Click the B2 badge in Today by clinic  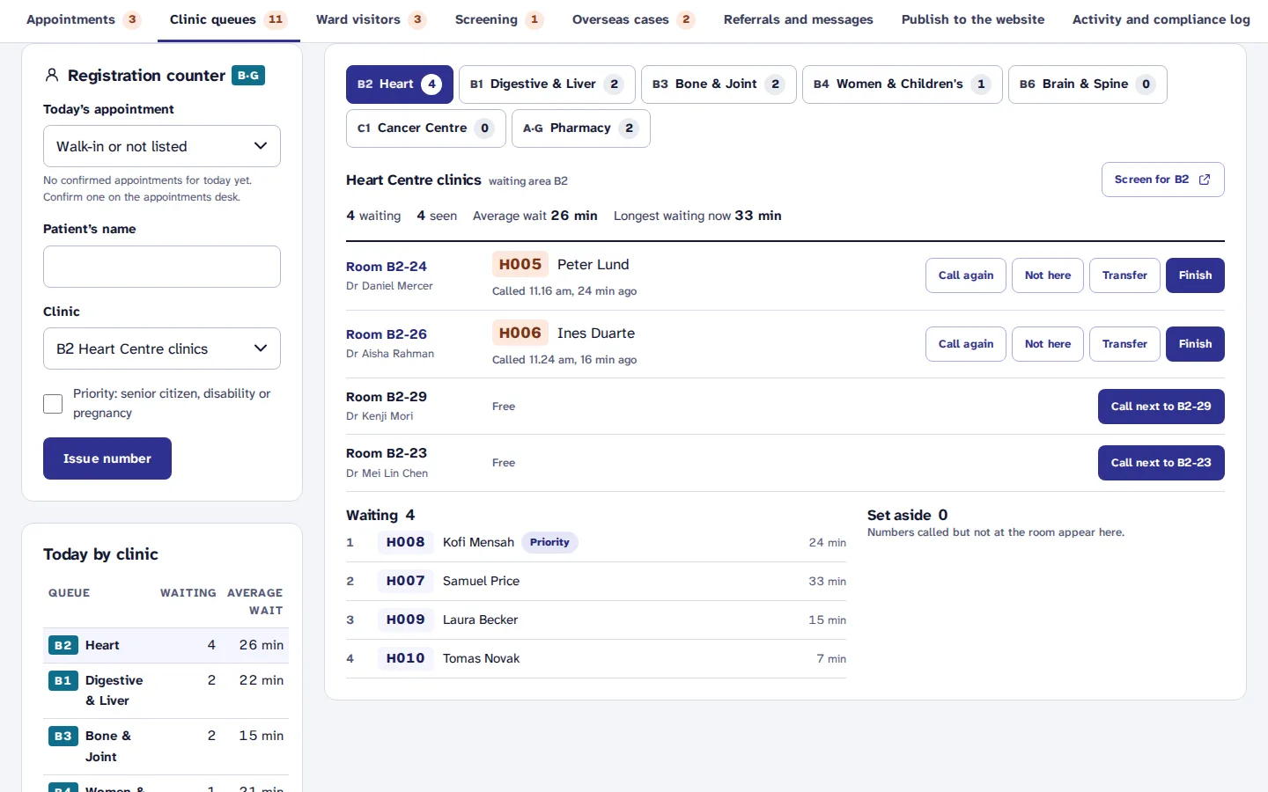coord(63,645)
